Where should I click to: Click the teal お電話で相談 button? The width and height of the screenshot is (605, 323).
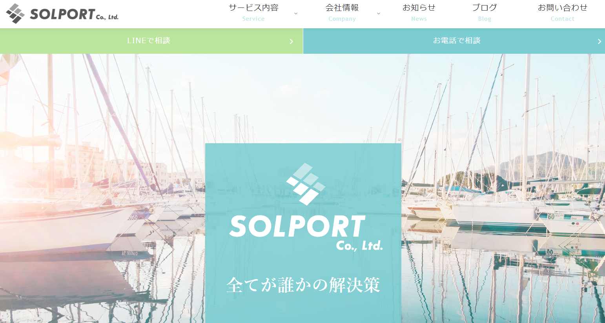tap(454, 41)
